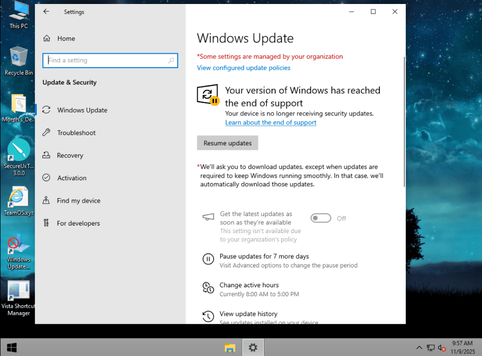Open the taskbar clock showing 9:57 AM
The height and width of the screenshot is (356, 482).
463,348
